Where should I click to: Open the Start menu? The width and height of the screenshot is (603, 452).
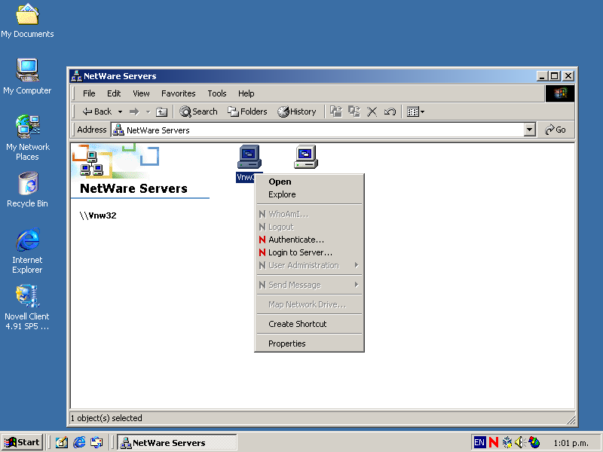[22, 443]
